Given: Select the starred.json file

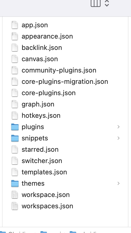Looking at the screenshot, I should (65, 149).
